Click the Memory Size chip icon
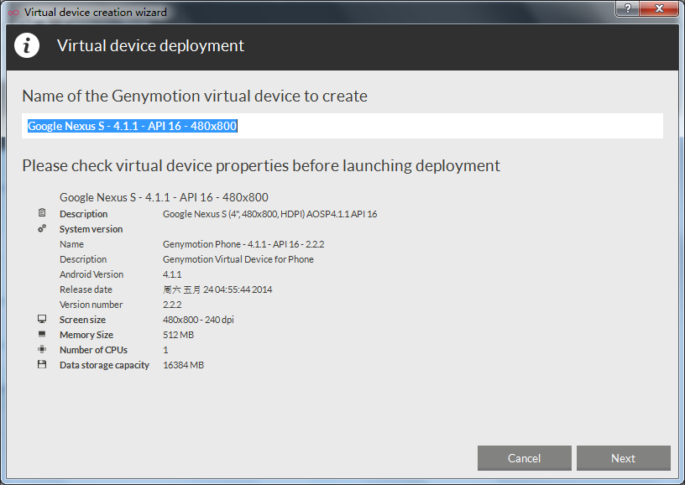The image size is (685, 485). point(42,335)
